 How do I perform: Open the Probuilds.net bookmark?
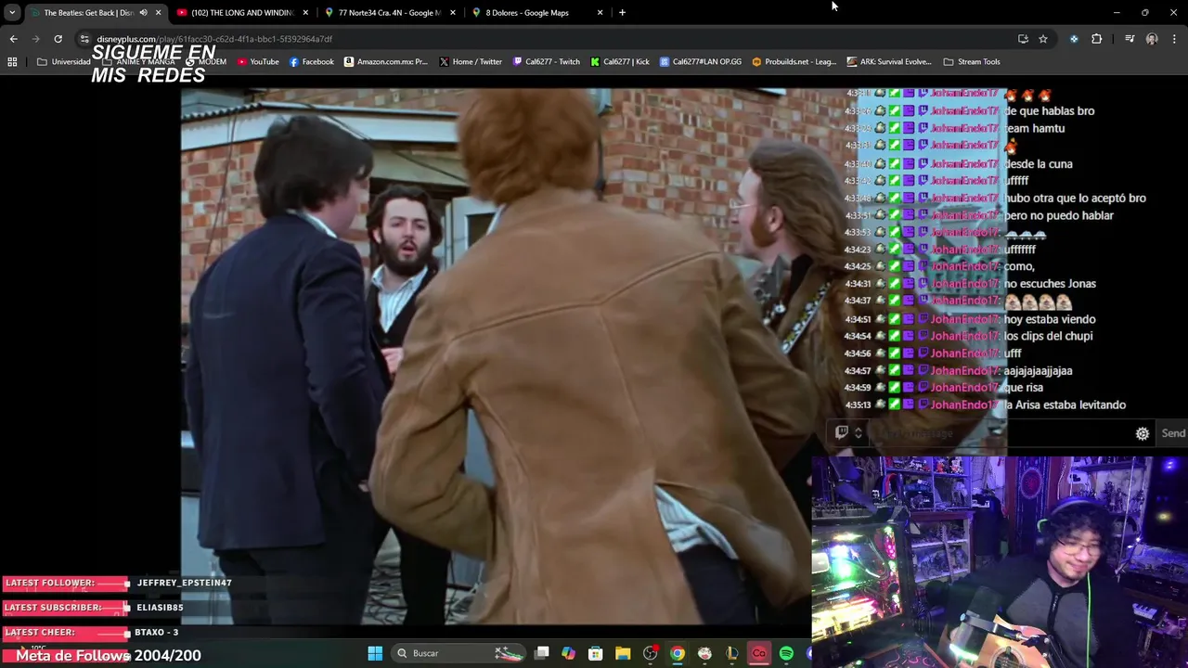coord(794,61)
